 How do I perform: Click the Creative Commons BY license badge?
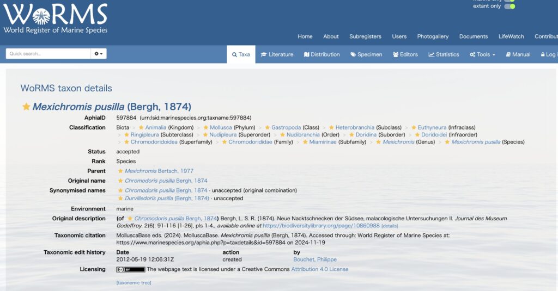(131, 269)
